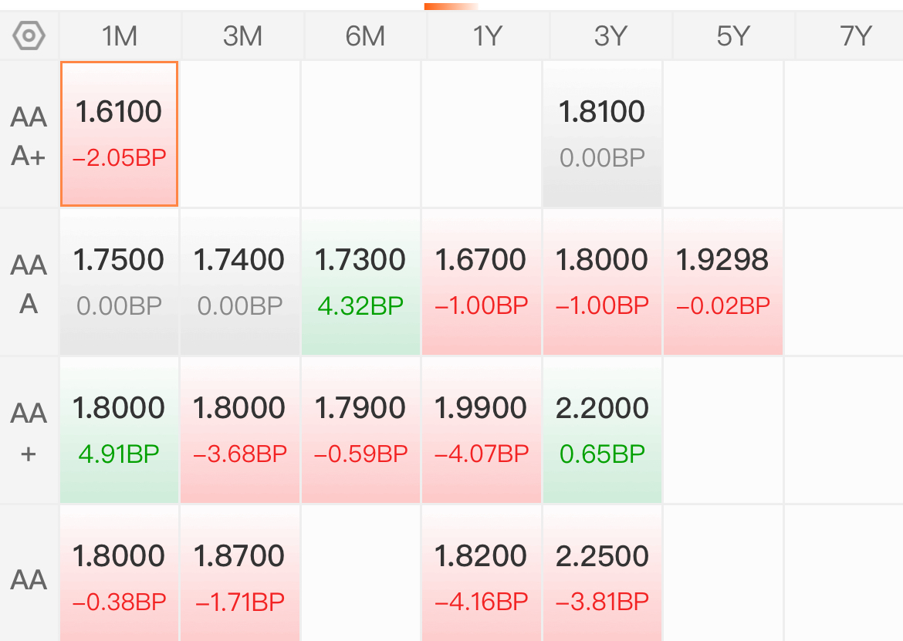Select the 1Y tenor header
This screenshot has height=641, width=903.
(x=488, y=35)
